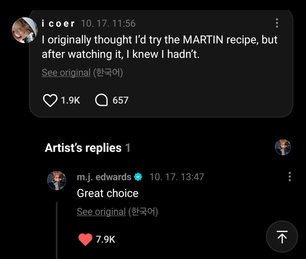Image resolution: width=306 pixels, height=259 pixels.
Task: Like the icoer post with heart icon
Action: pos(50,100)
